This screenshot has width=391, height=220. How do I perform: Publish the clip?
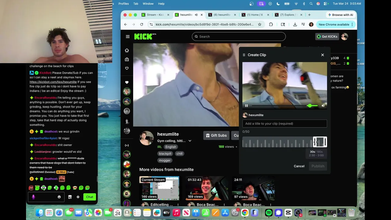coord(318,166)
